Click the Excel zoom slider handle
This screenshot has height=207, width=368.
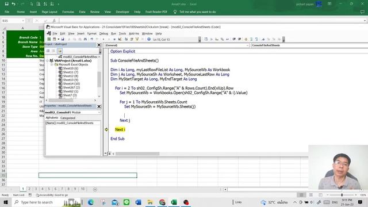coord(342,195)
